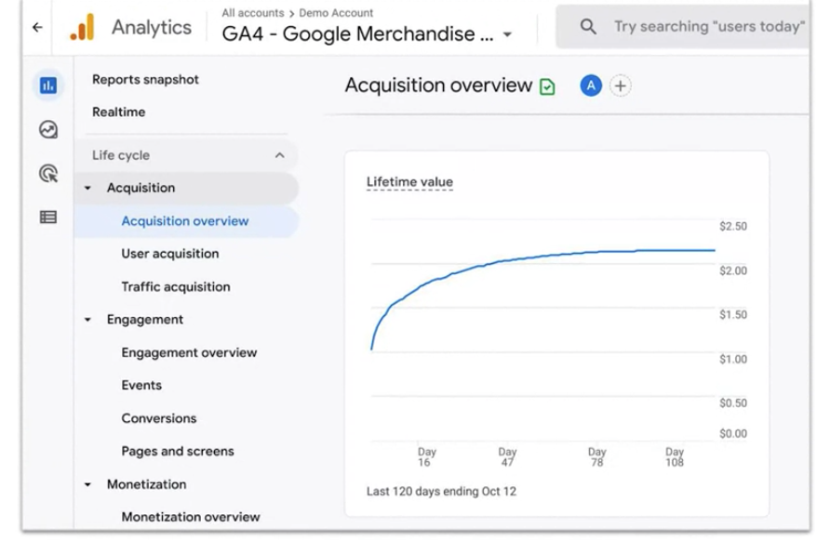Click the Acquisition overview page title
817x540 pixels.
point(438,86)
